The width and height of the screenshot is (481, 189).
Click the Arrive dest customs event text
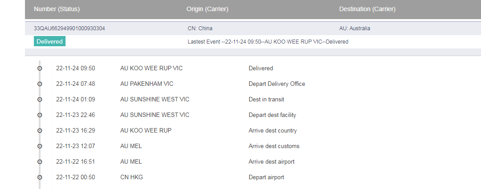[274, 146]
